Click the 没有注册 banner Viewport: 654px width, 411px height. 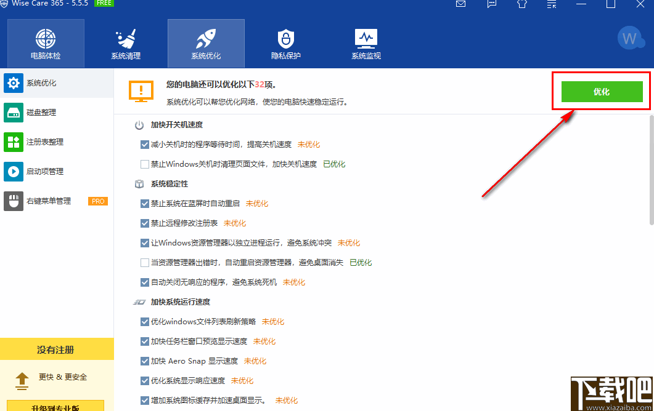click(x=57, y=349)
